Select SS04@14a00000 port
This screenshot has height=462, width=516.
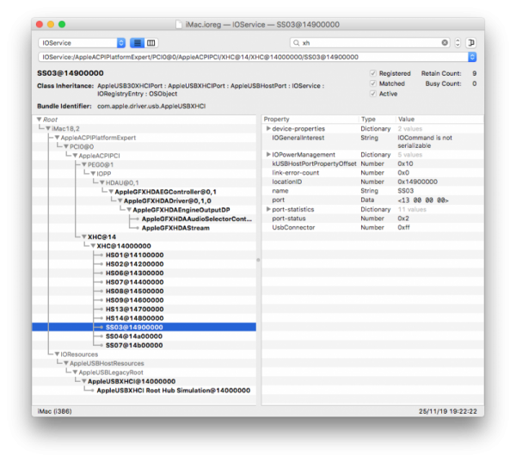coord(134,336)
